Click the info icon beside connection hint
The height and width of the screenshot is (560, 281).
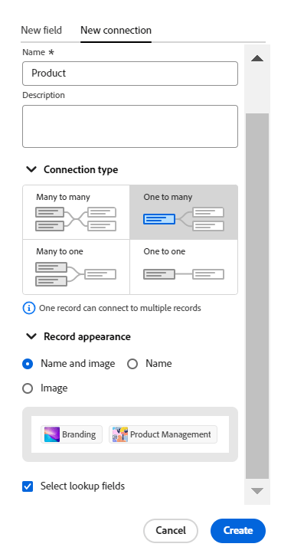tap(29, 308)
